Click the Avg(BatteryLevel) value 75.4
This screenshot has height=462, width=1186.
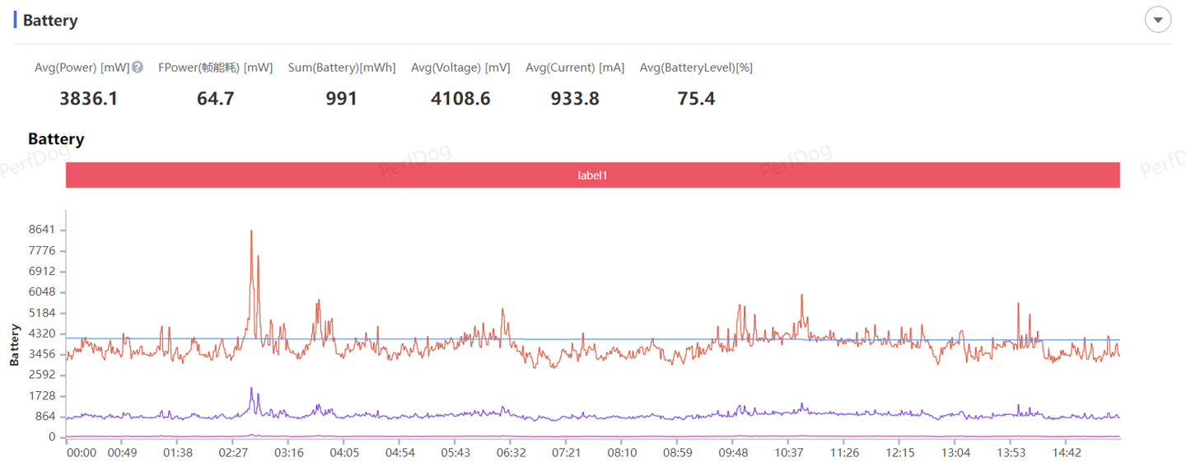click(x=696, y=99)
